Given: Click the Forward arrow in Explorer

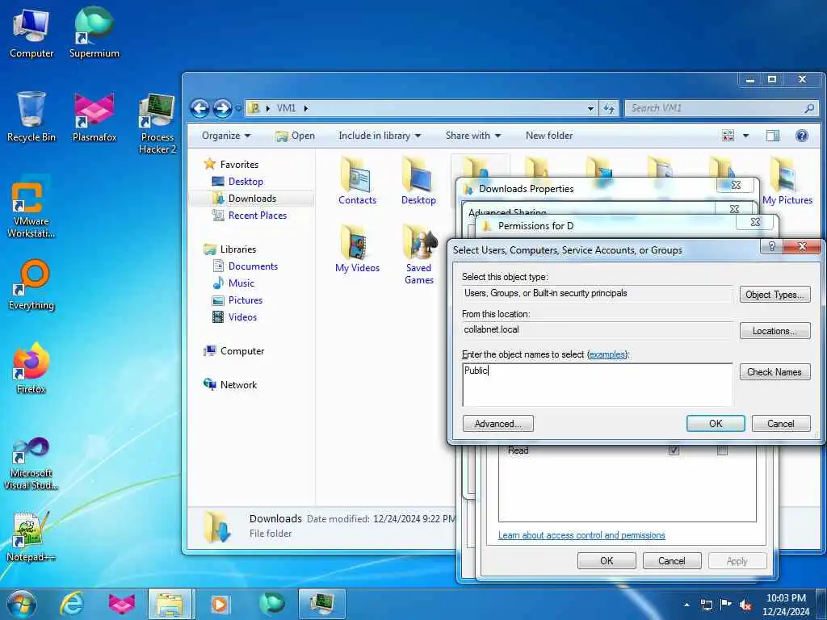Looking at the screenshot, I should [x=222, y=109].
